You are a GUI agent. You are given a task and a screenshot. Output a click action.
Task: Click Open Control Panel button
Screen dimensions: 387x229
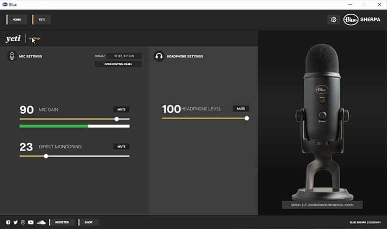[x=118, y=64]
